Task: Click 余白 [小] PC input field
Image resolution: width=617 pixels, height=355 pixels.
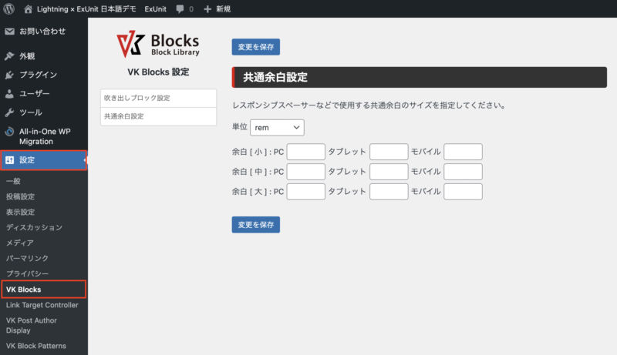Action: pyautogui.click(x=305, y=152)
